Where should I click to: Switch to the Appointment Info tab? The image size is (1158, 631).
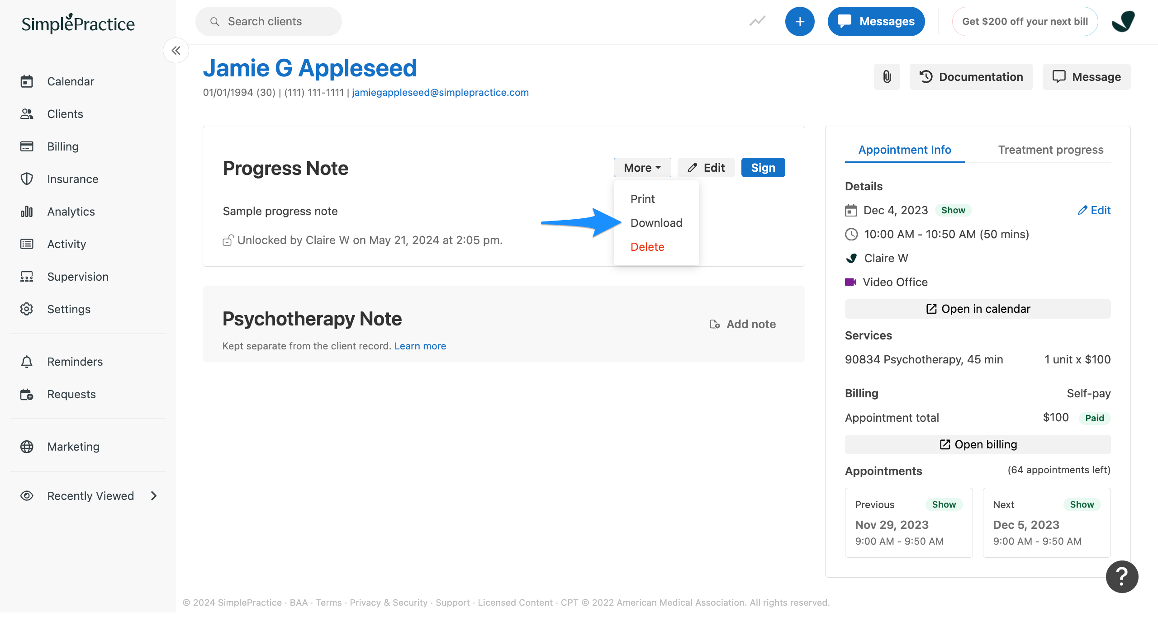pos(905,150)
